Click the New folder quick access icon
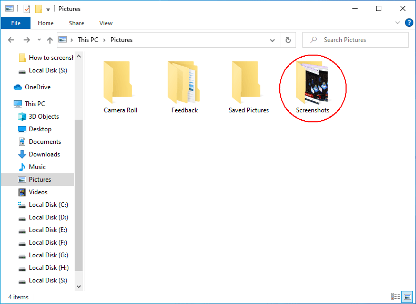This screenshot has width=416, height=304. (x=39, y=9)
